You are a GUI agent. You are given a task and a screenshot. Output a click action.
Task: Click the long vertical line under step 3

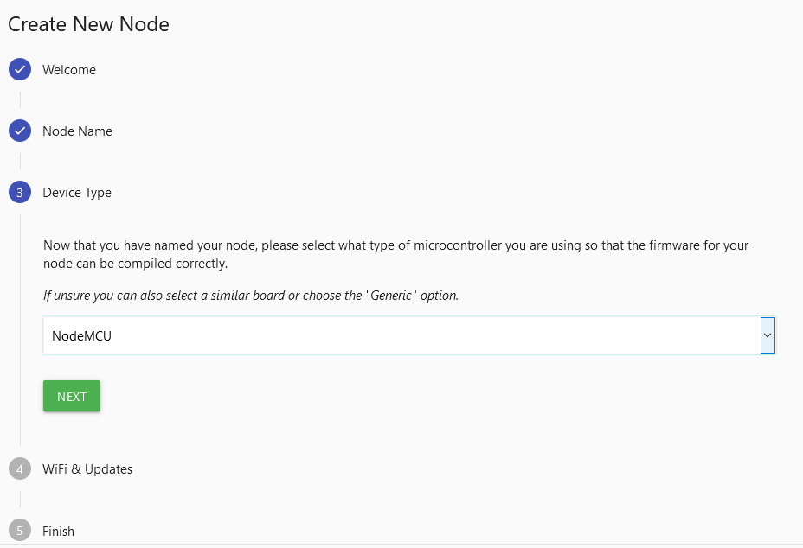pos(20,328)
